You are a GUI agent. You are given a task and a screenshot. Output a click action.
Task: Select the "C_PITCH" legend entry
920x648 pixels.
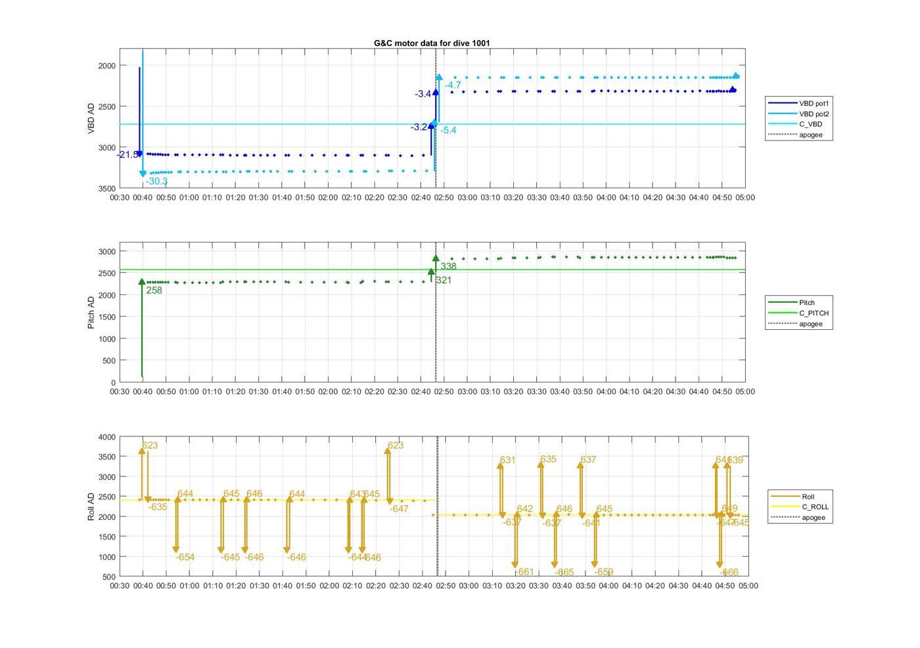tap(798, 313)
